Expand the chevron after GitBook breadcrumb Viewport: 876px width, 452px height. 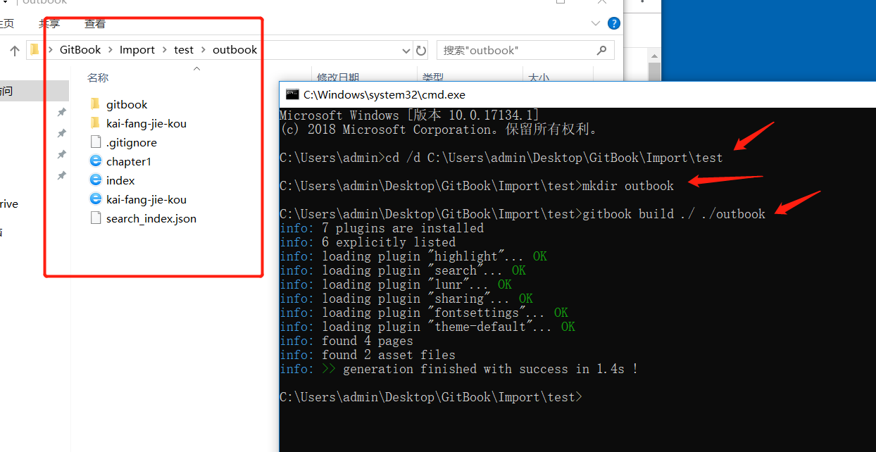111,50
